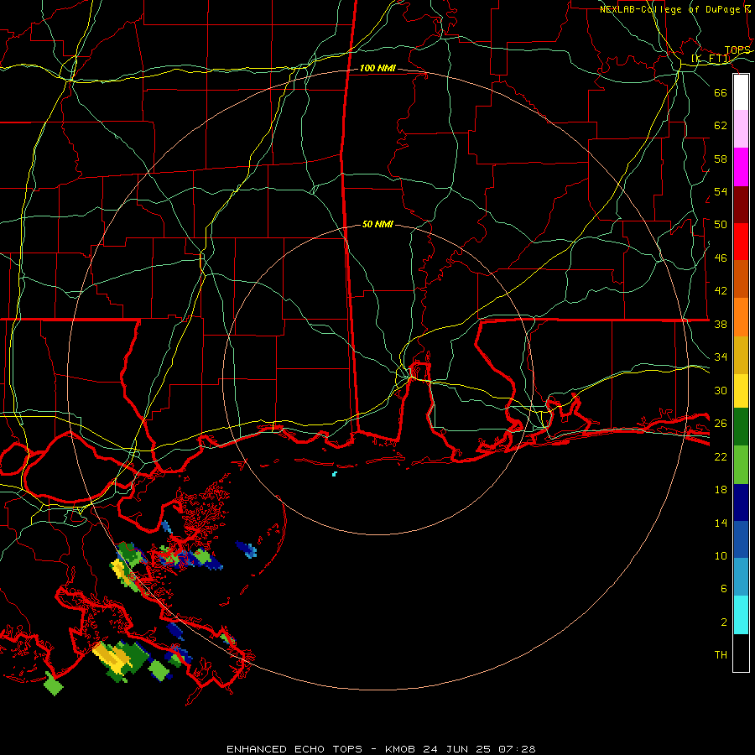Click the light blue swatch near 6
Screen dimensions: 755x755
[x=741, y=577]
